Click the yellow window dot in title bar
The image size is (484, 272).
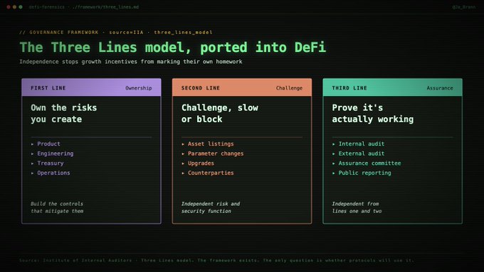pos(14,7)
